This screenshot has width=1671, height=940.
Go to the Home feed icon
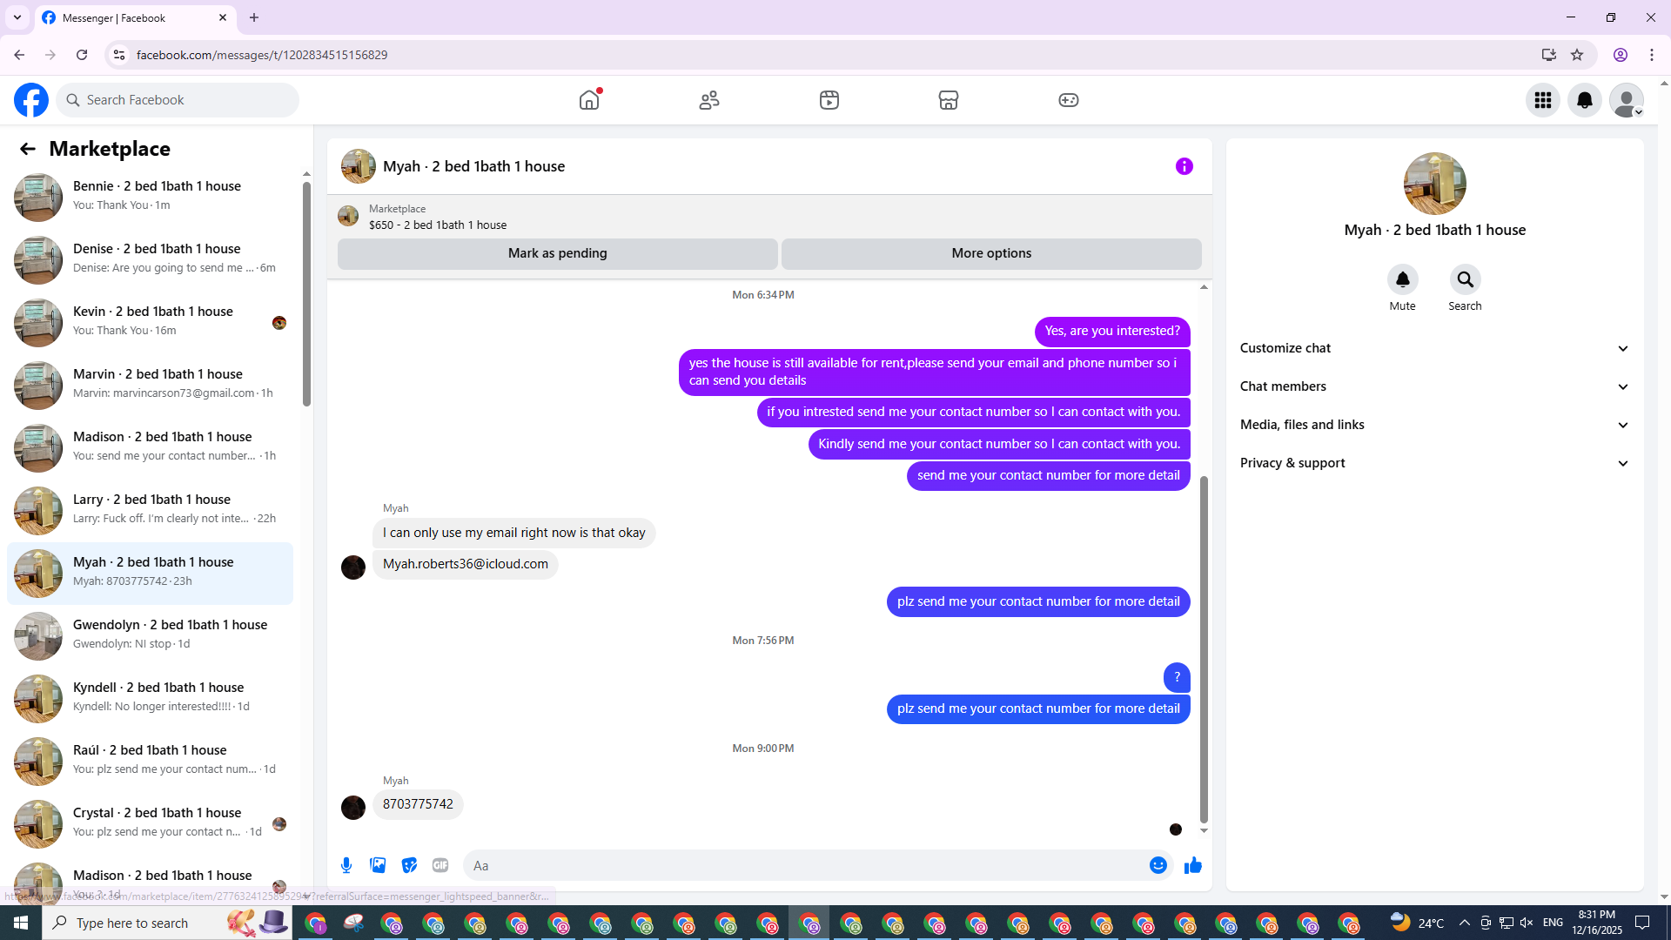tap(589, 100)
